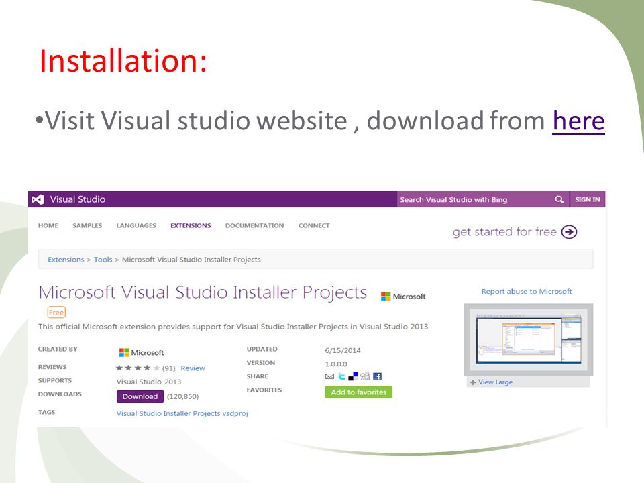Share on Facebook icon
The height and width of the screenshot is (483, 644).
tap(377, 376)
